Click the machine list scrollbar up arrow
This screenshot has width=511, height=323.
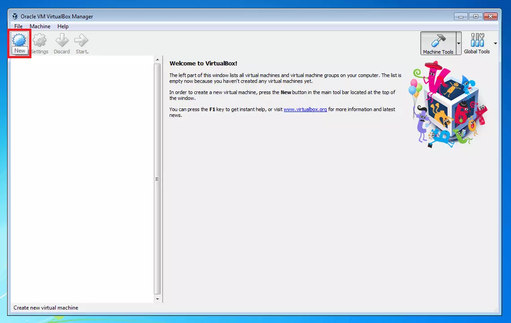click(x=157, y=60)
